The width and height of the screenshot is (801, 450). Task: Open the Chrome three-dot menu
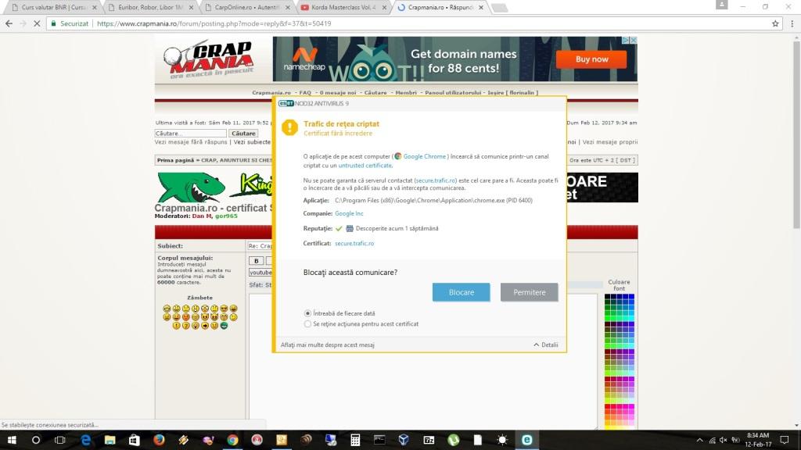[792, 23]
